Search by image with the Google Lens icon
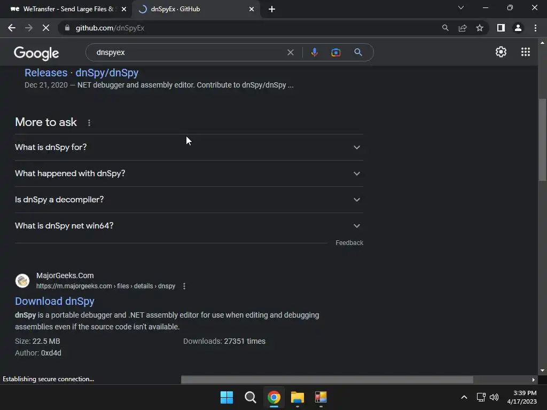The image size is (547, 410). click(x=335, y=52)
